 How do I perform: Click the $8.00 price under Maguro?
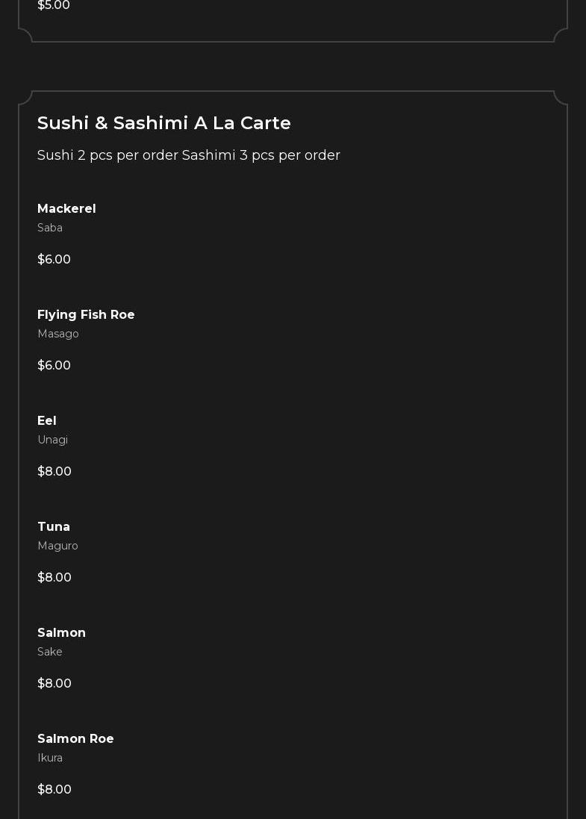point(54,578)
